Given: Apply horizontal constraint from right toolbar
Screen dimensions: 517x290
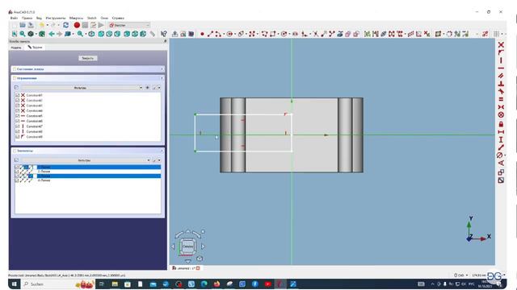Looking at the screenshot, I should (501, 68).
